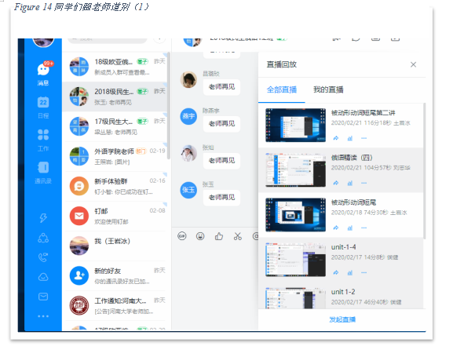Click the GIF icon in chat toolbar

click(181, 236)
